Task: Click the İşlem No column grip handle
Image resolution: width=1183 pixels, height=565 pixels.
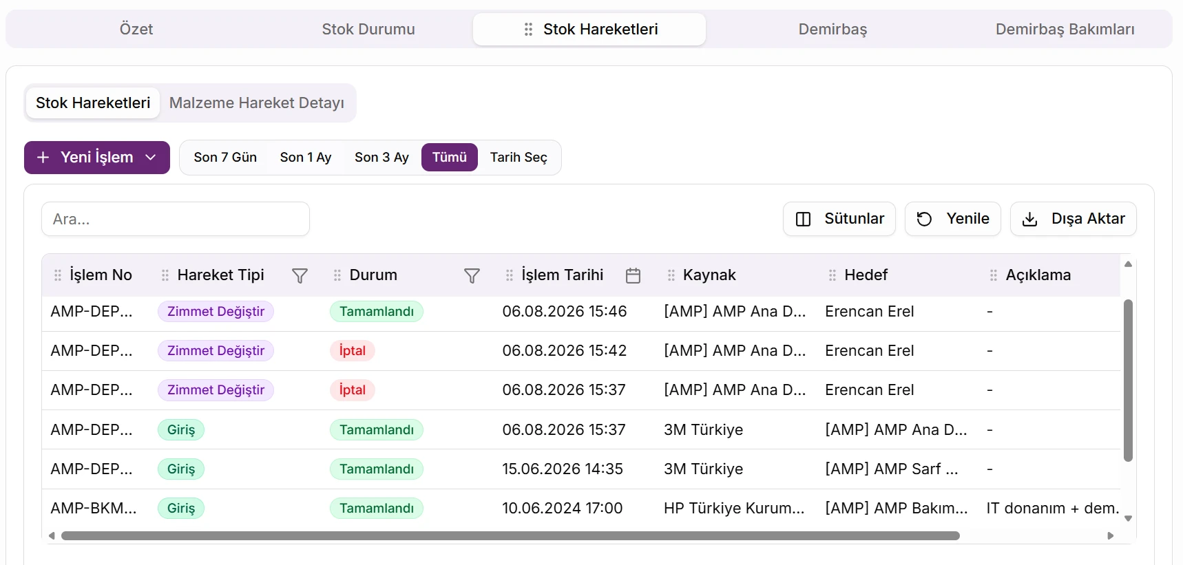Action: pyautogui.click(x=58, y=275)
